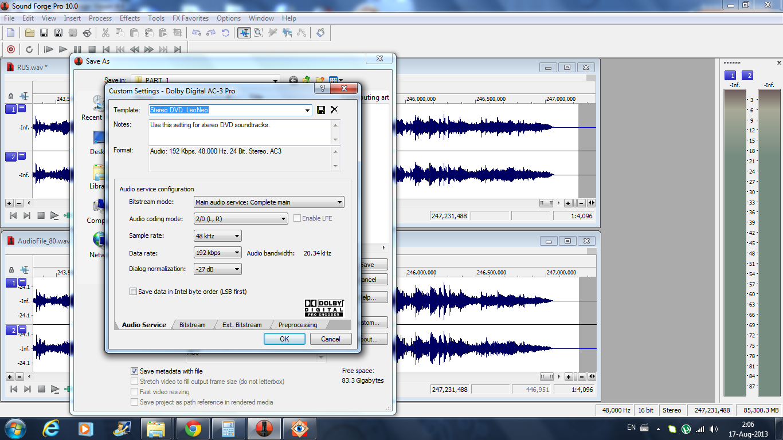
Task: Toggle channel 2 button on level meters
Action: [x=747, y=76]
